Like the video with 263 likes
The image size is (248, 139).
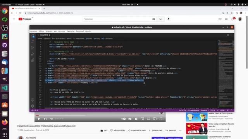point(104,131)
